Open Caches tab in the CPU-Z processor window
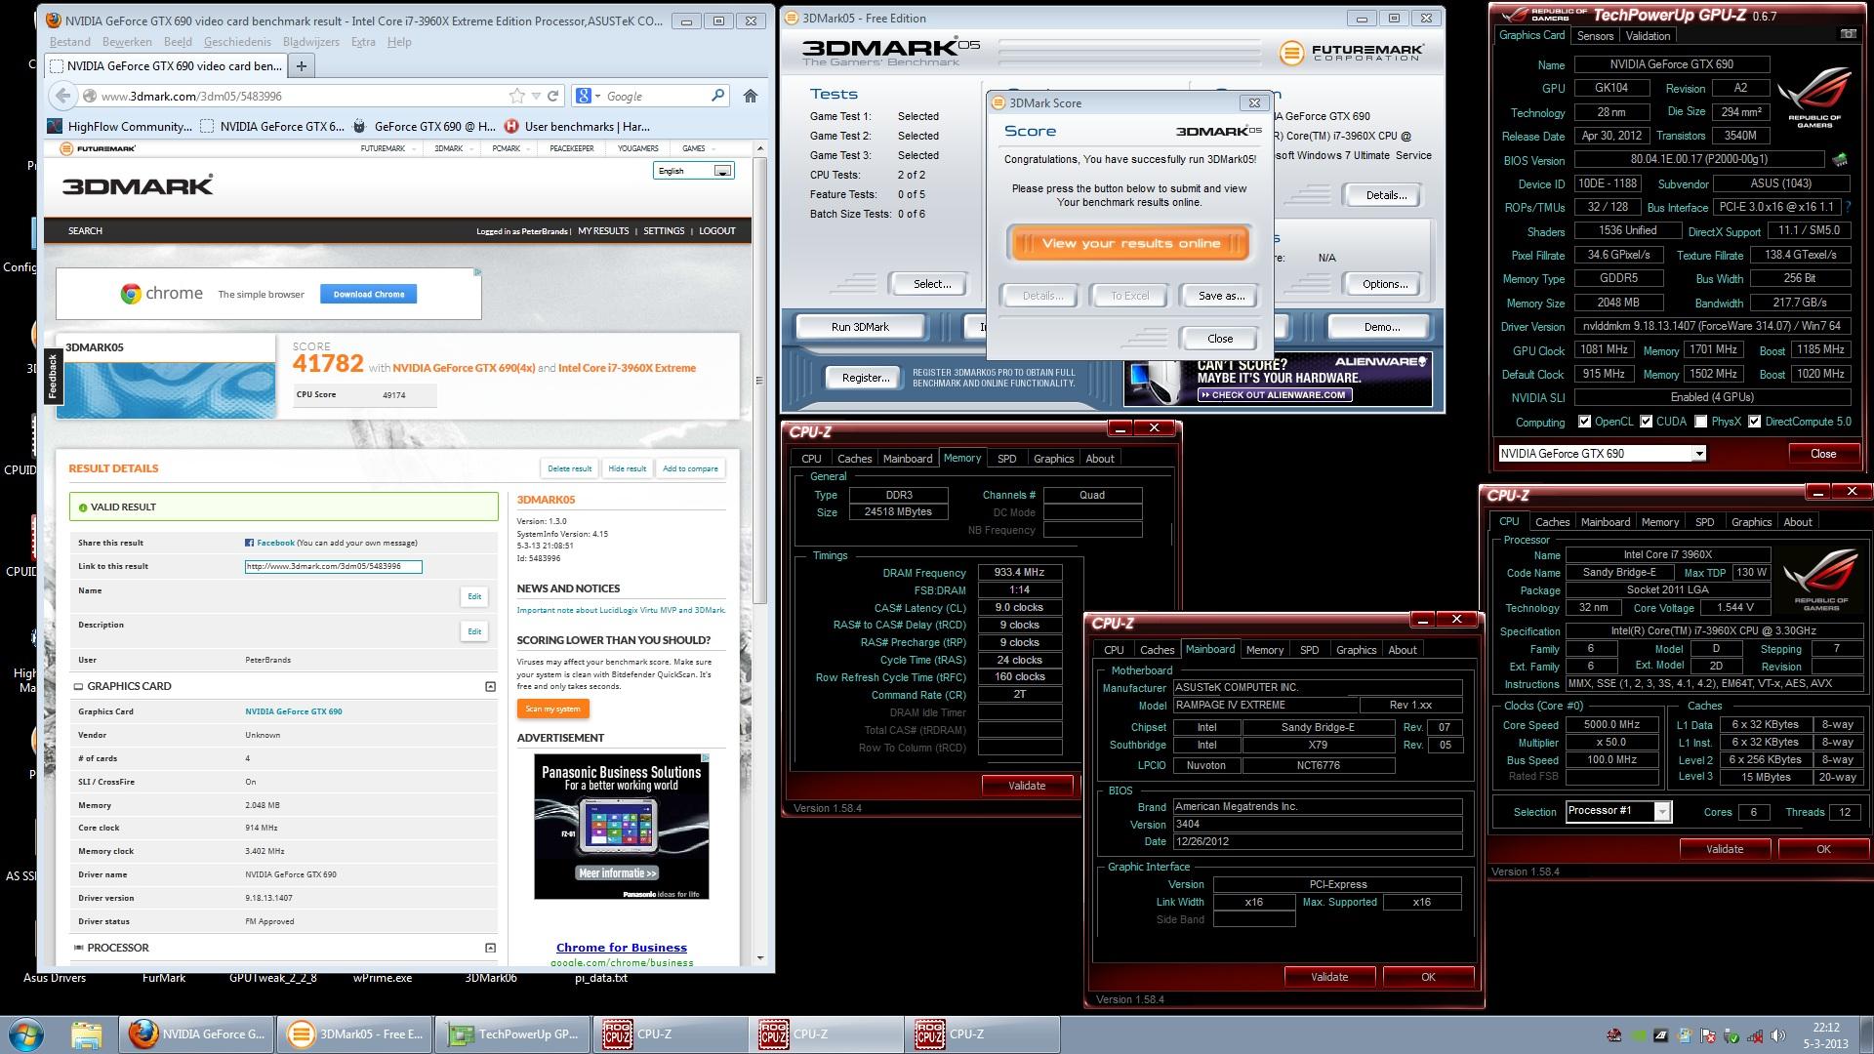 pos(1552,522)
